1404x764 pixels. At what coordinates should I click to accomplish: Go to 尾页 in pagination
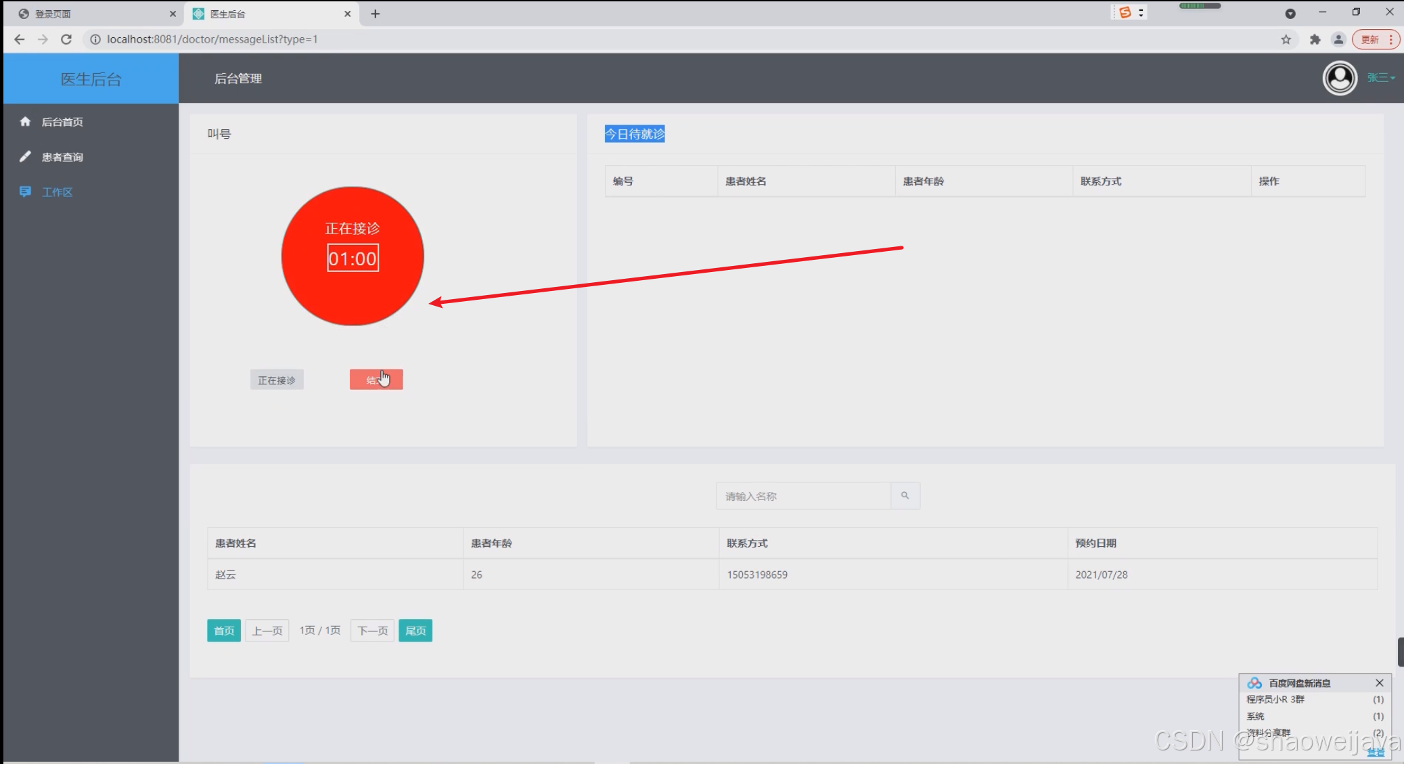click(x=415, y=631)
